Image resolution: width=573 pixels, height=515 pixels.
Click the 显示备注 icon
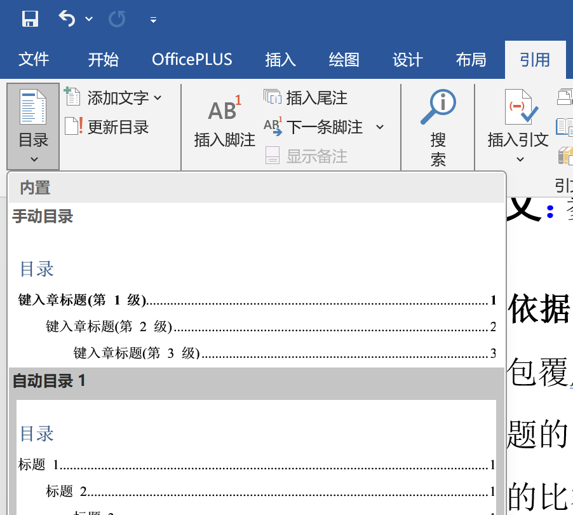click(273, 155)
